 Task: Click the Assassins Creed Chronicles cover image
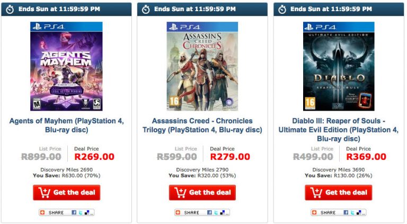(x=202, y=66)
